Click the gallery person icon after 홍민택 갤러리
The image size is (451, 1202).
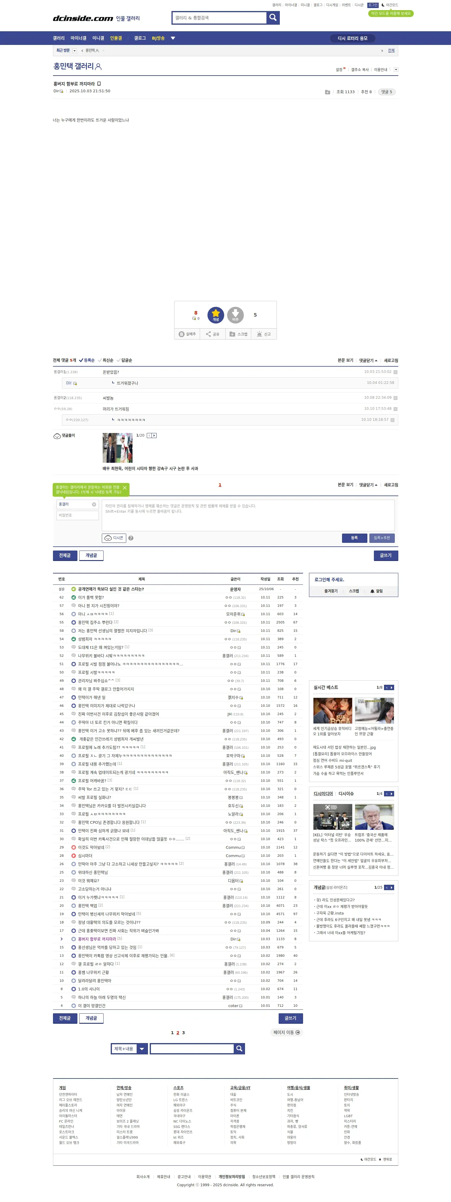point(99,67)
